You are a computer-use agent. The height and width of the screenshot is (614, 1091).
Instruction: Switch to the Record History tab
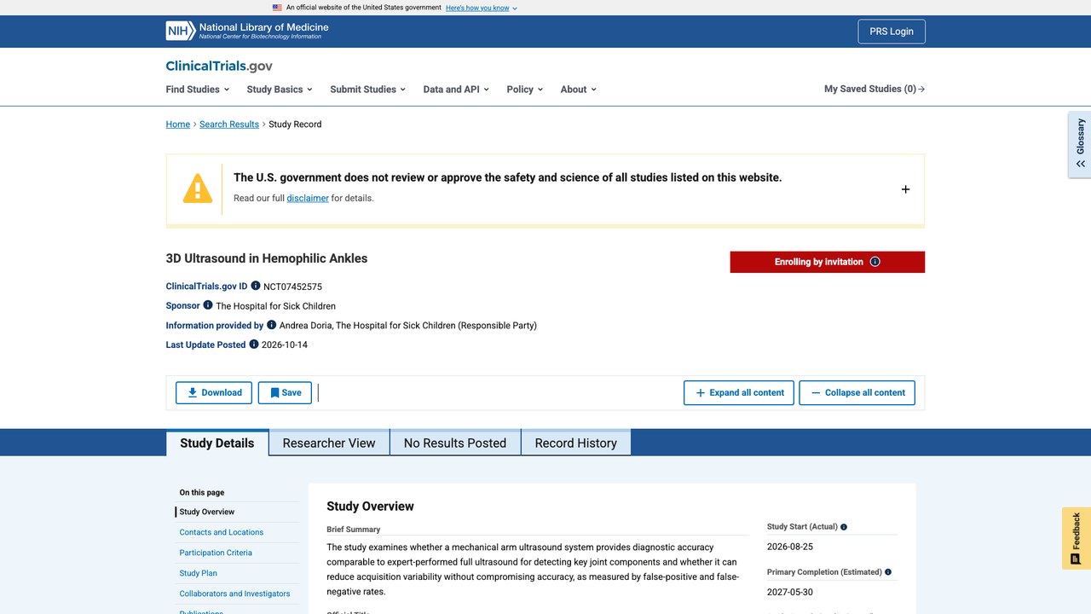coord(576,443)
